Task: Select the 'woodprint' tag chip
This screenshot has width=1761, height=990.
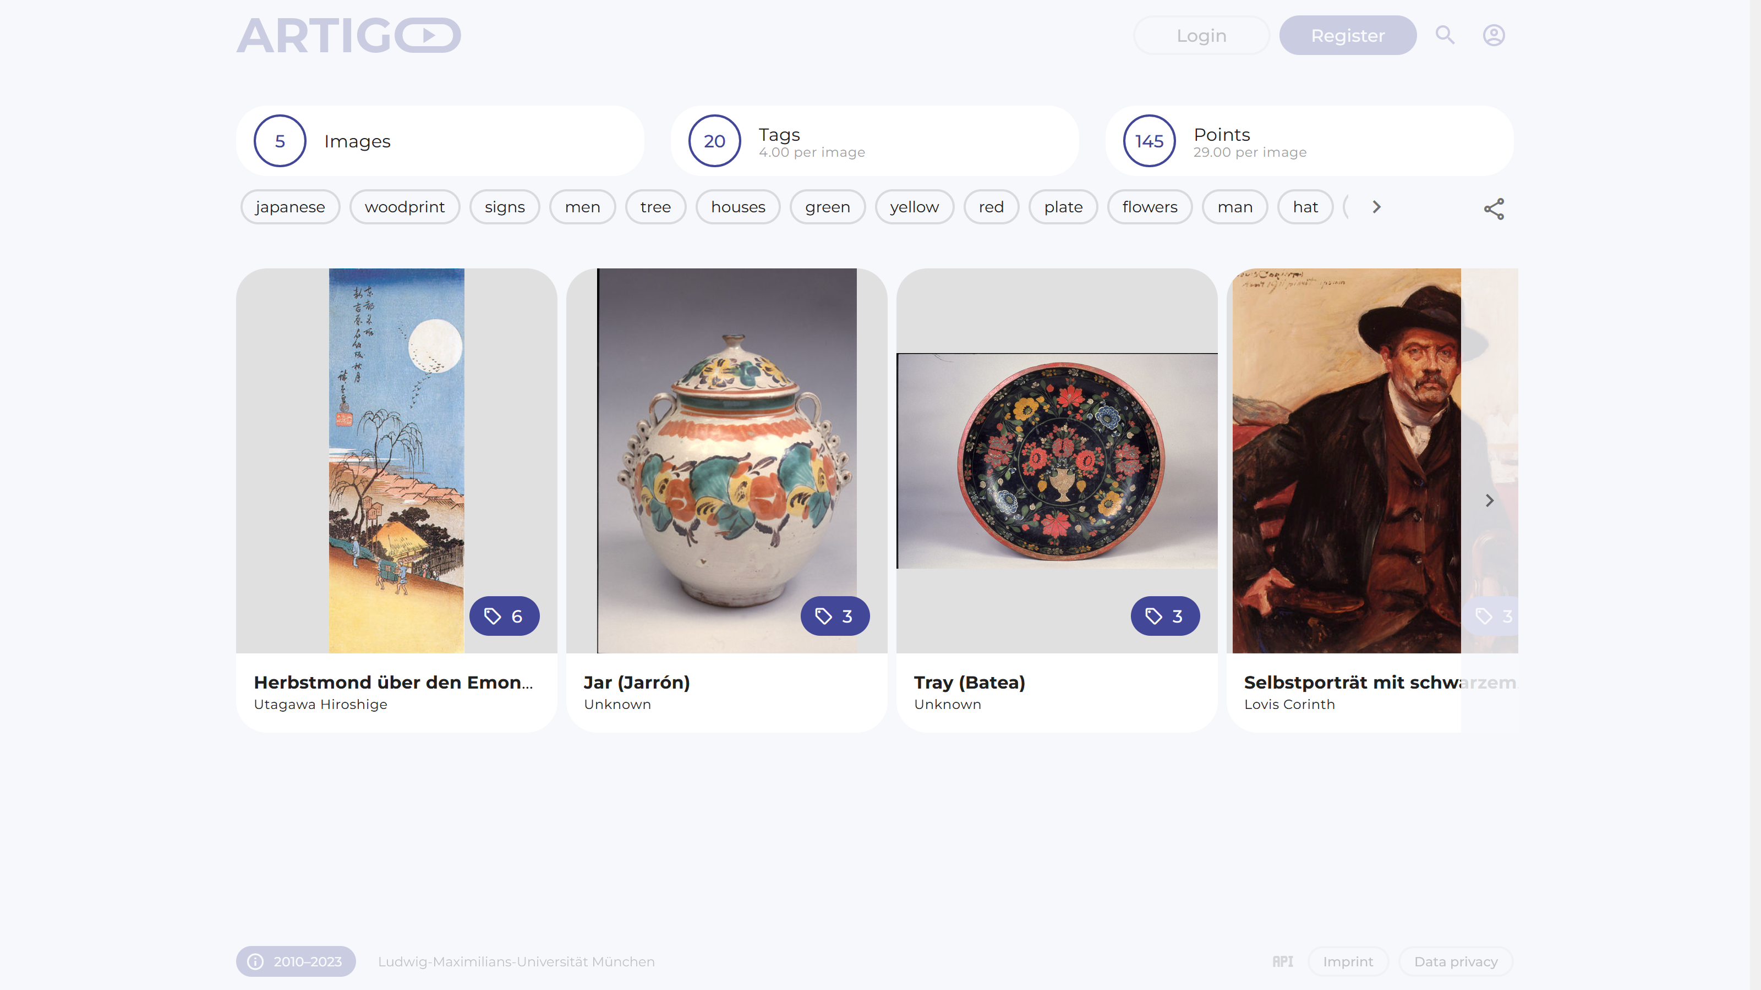Action: [x=404, y=207]
